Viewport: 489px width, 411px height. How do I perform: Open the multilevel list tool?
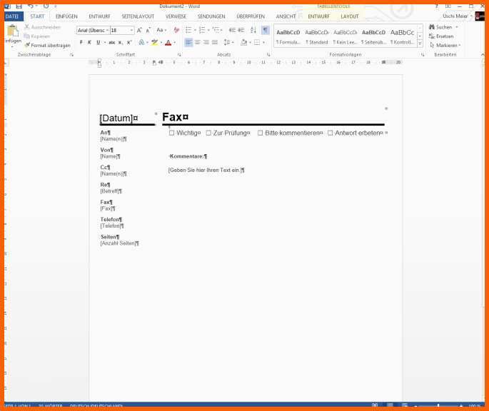pyautogui.click(x=216, y=30)
